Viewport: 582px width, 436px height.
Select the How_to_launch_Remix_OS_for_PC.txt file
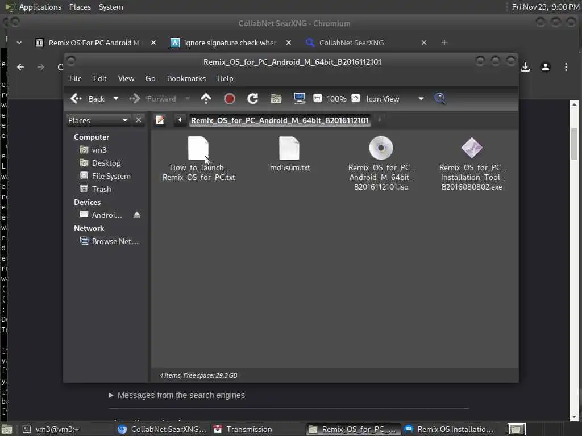coord(198,159)
